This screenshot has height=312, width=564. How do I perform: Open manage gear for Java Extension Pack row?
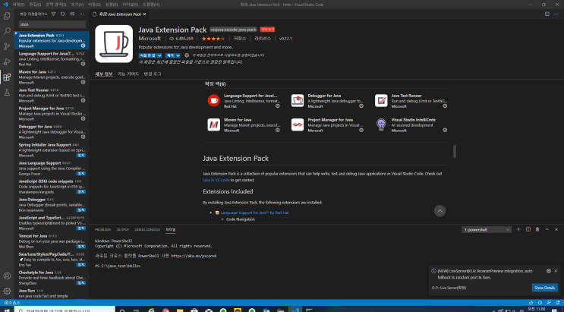83,46
